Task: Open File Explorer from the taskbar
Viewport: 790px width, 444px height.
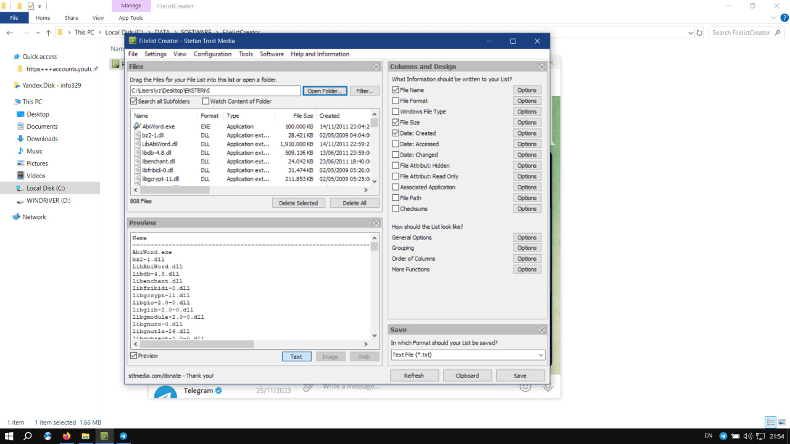Action: click(85, 436)
